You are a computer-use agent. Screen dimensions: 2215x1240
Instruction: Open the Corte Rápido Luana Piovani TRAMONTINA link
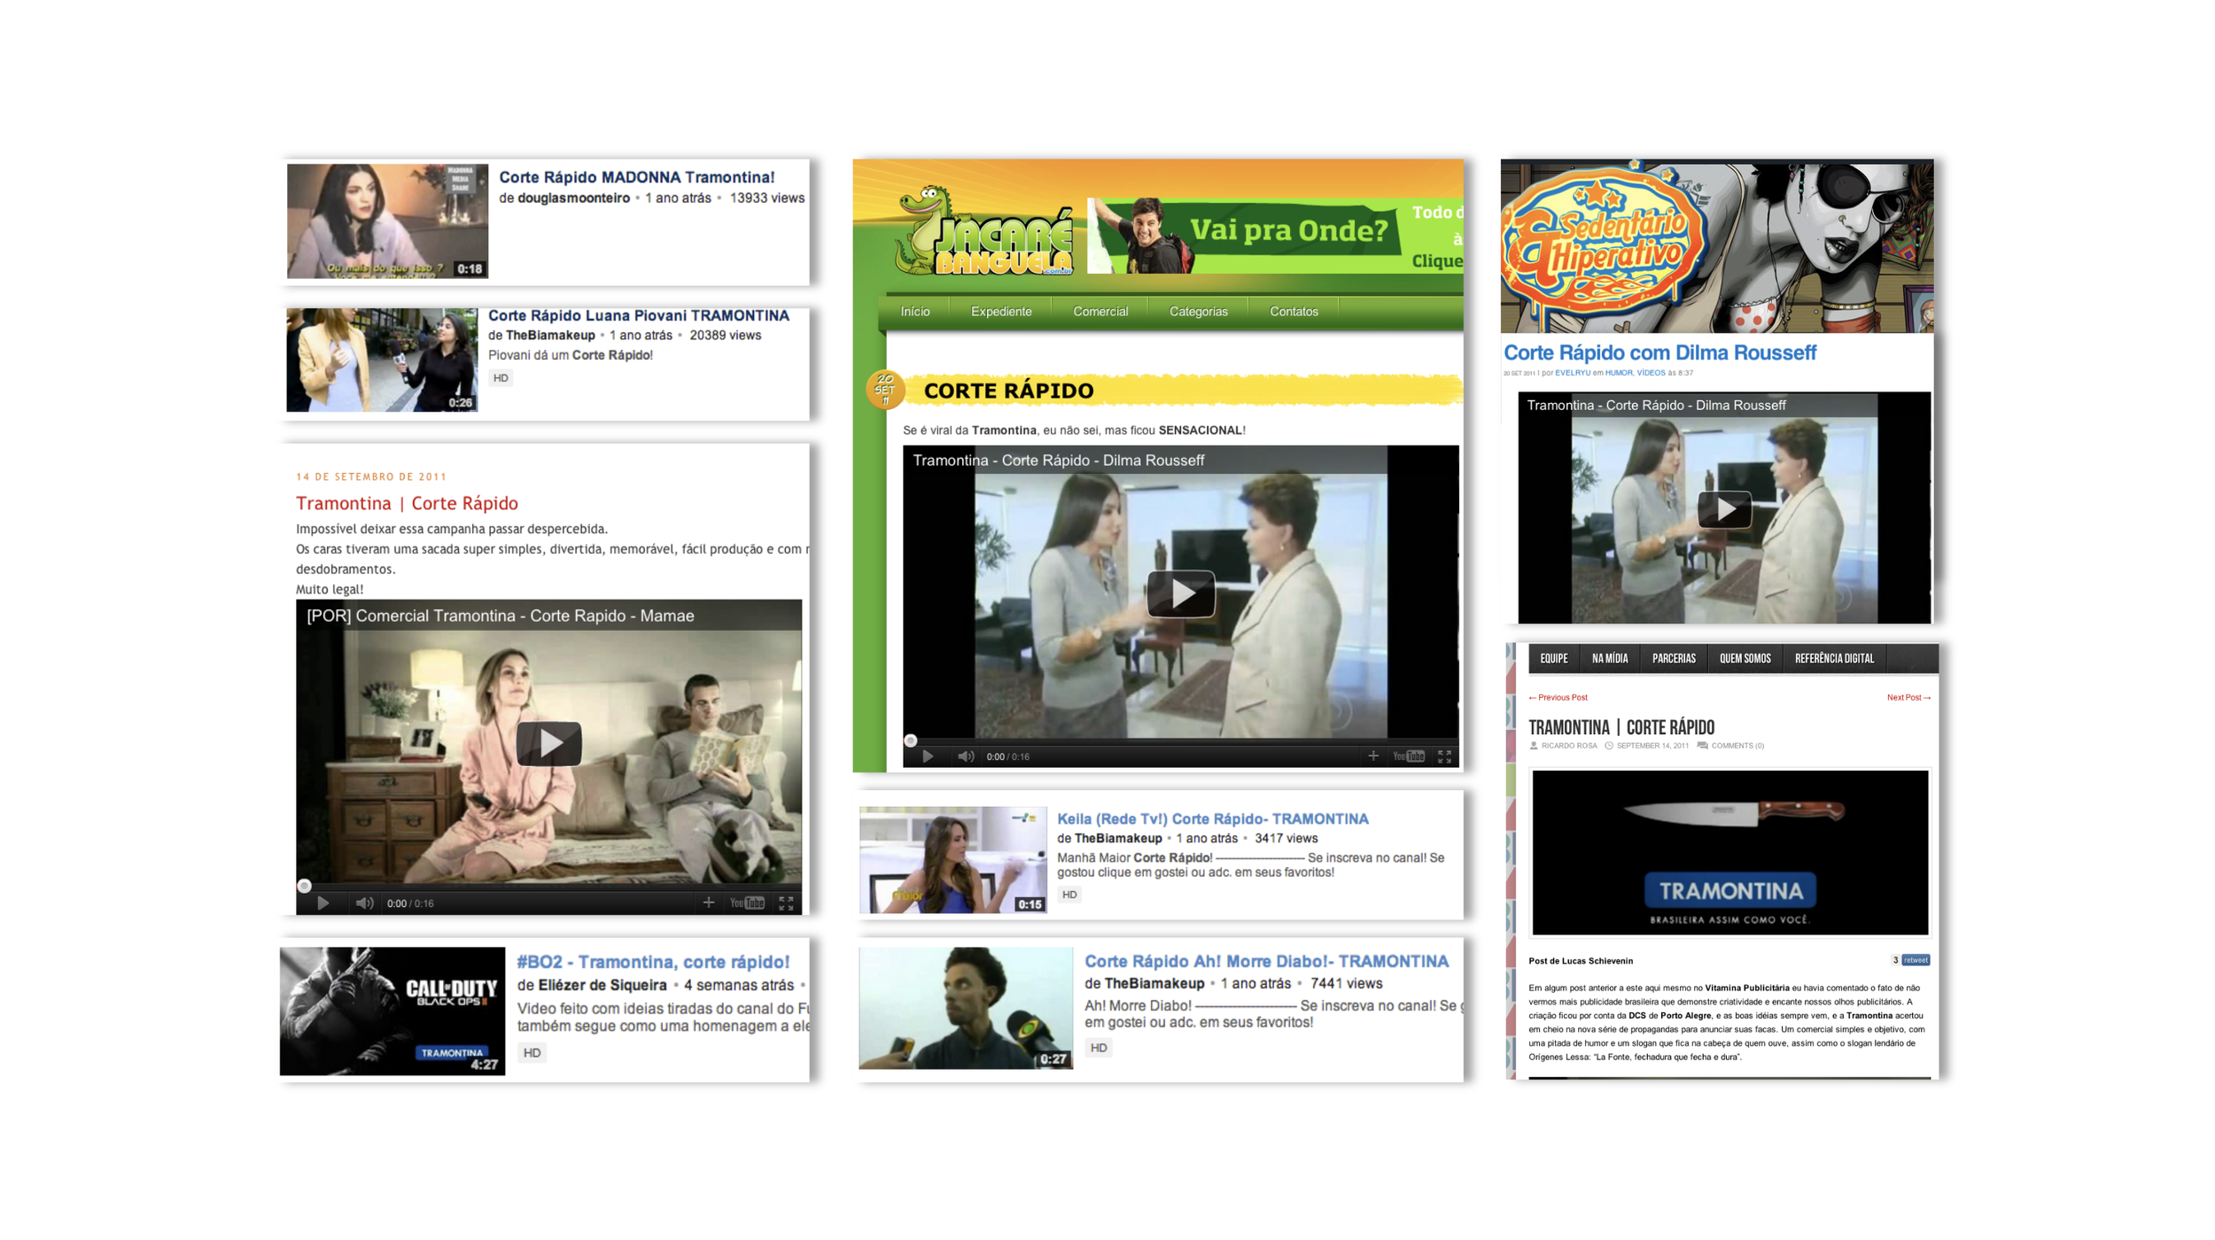pyautogui.click(x=638, y=315)
